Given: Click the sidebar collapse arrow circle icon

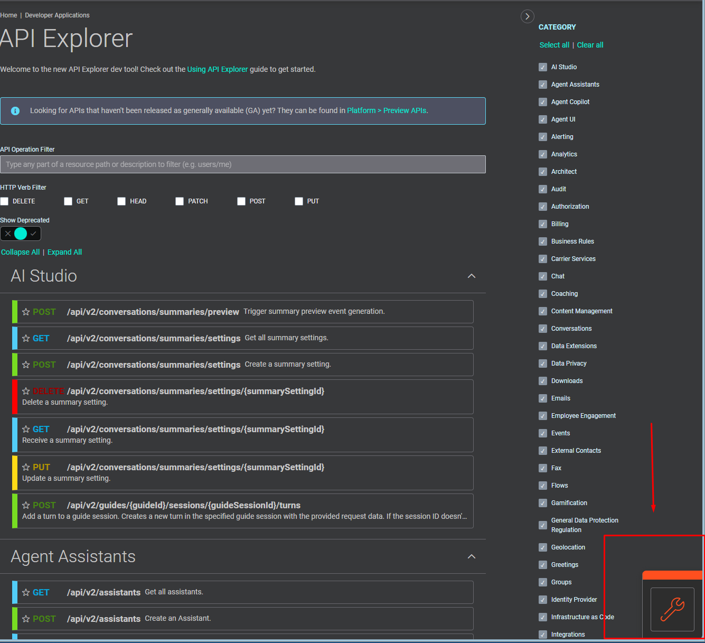Looking at the screenshot, I should 527,16.
